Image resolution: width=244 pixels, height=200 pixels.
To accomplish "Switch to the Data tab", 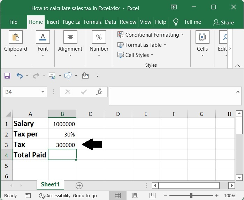I will pos(110,22).
